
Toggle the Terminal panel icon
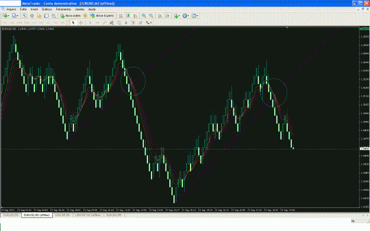click(x=46, y=16)
